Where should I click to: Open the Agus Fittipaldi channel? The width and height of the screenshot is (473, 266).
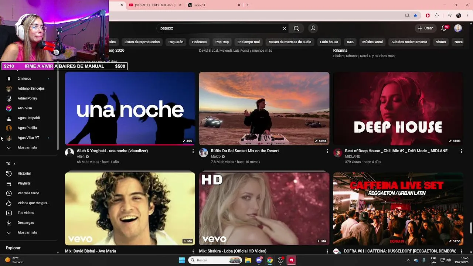click(x=29, y=118)
